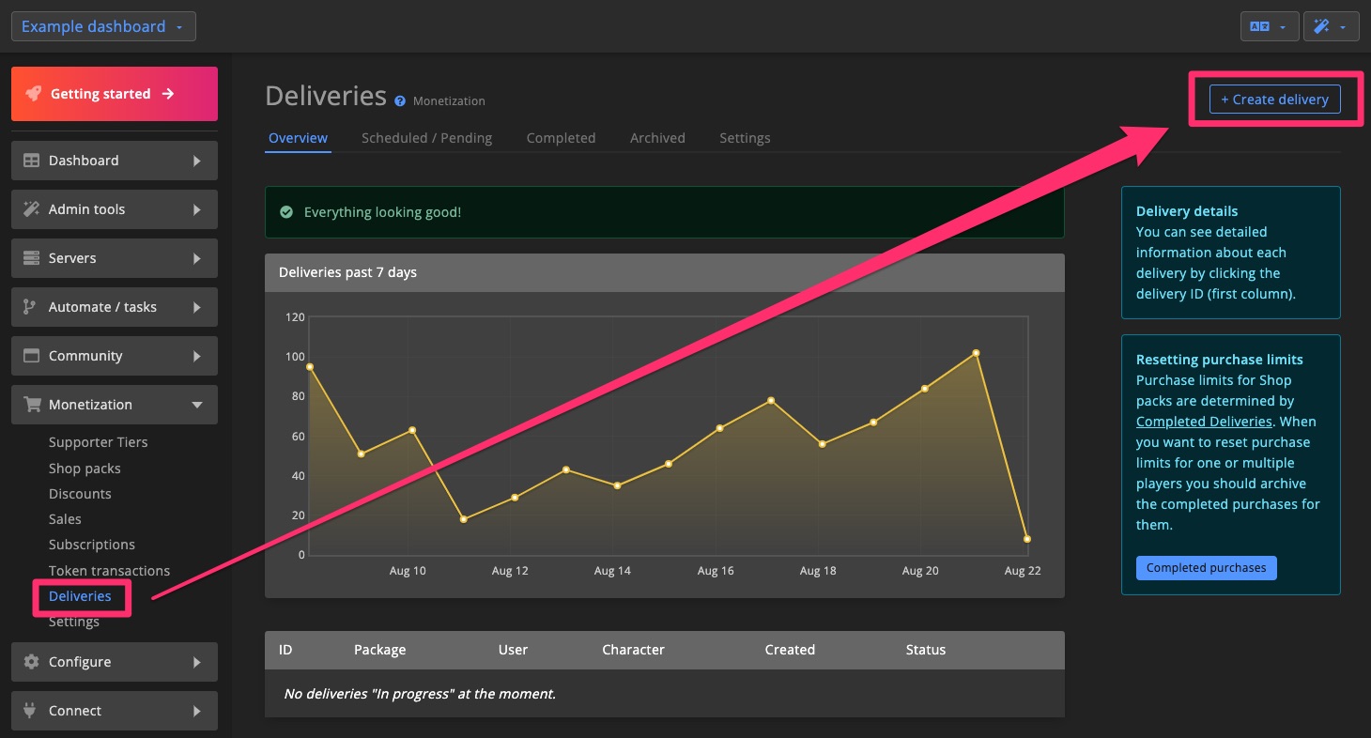Click the Completed purchases button
This screenshot has width=1371, height=738.
click(x=1206, y=568)
